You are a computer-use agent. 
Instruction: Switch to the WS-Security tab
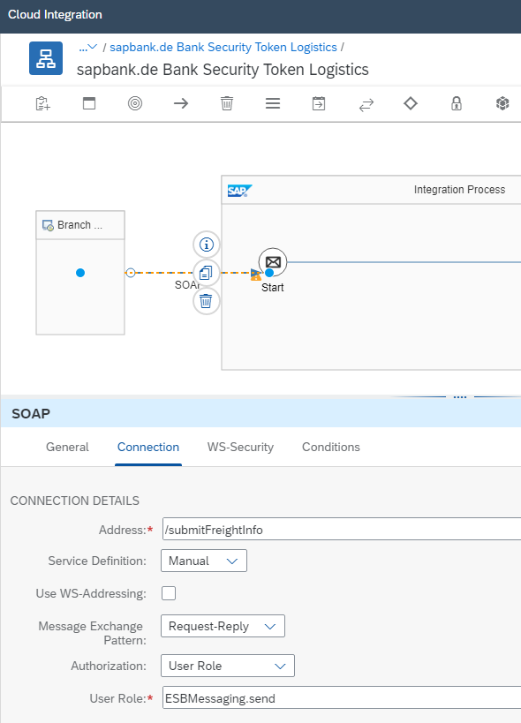(x=240, y=447)
